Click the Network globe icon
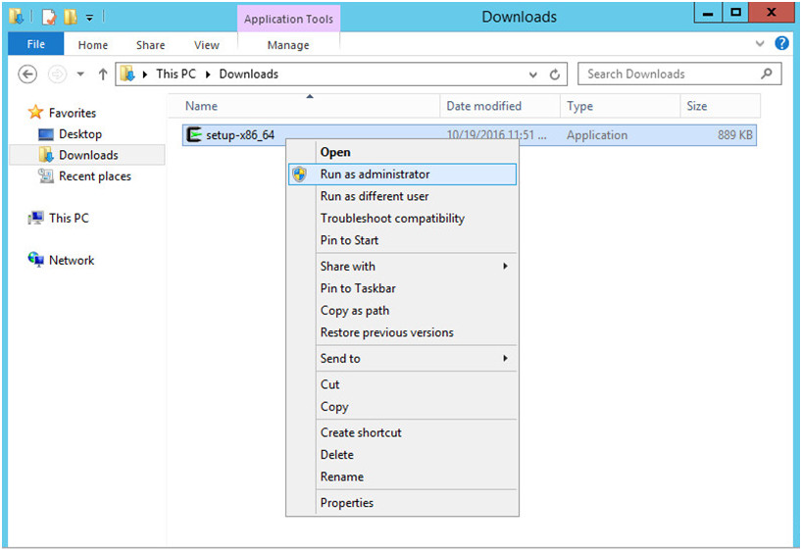This screenshot has width=802, height=551. [36, 260]
